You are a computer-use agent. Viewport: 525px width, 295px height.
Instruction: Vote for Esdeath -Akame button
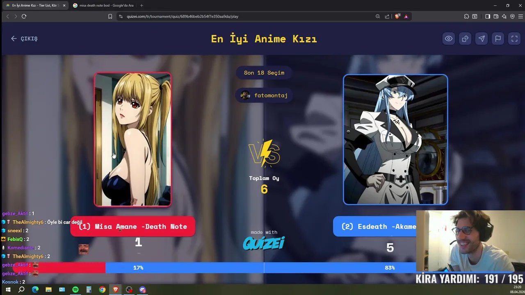pyautogui.click(x=375, y=227)
